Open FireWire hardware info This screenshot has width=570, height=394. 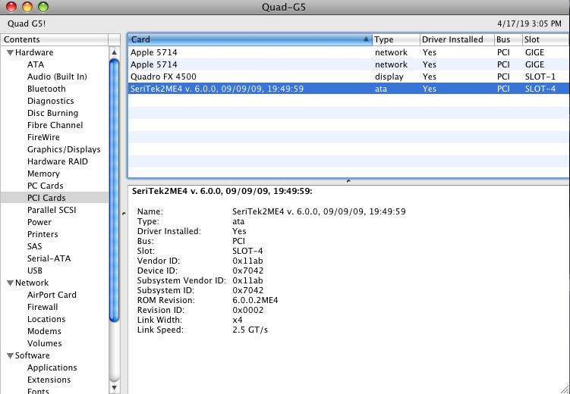[43, 137]
